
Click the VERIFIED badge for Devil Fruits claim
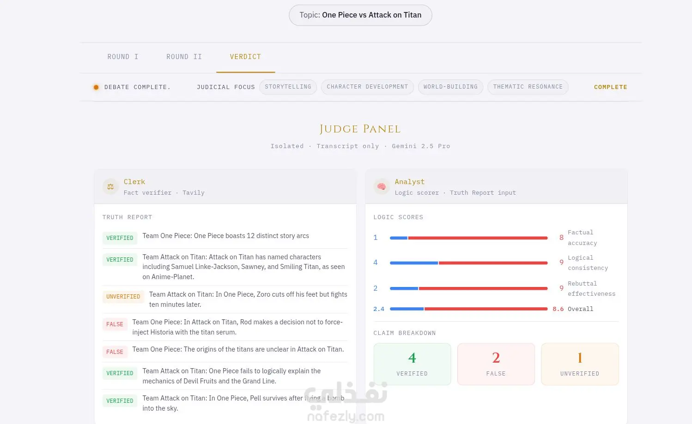pyautogui.click(x=120, y=373)
